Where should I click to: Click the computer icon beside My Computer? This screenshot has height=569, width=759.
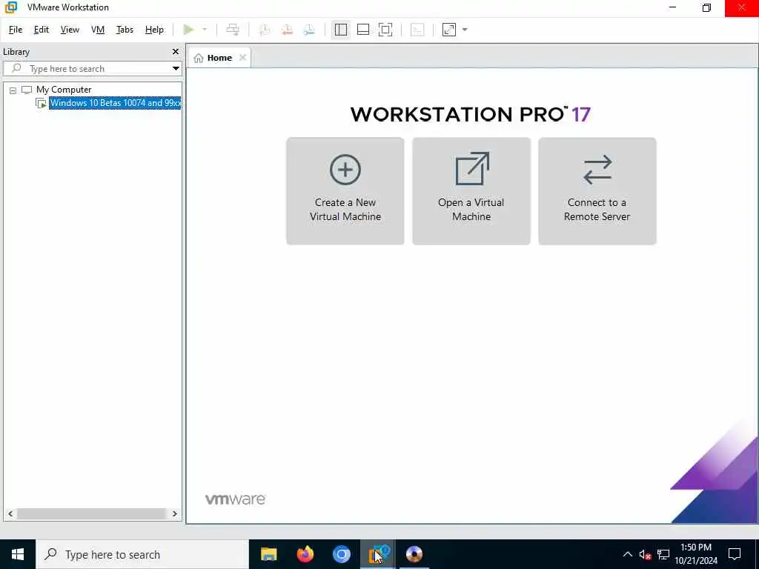27,90
